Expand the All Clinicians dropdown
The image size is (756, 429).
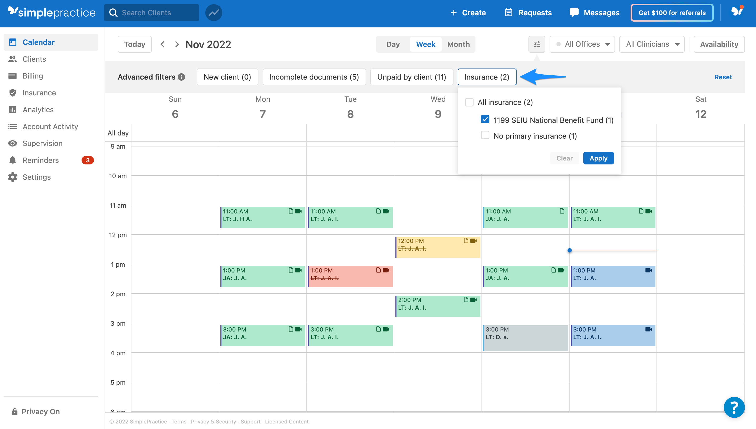pyautogui.click(x=652, y=44)
